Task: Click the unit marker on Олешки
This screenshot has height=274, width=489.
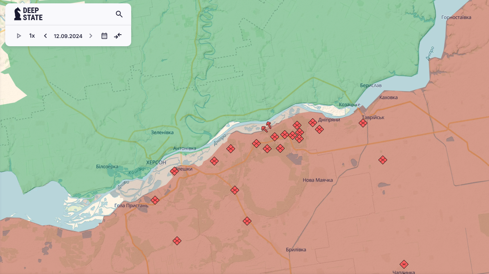Action: click(x=174, y=171)
